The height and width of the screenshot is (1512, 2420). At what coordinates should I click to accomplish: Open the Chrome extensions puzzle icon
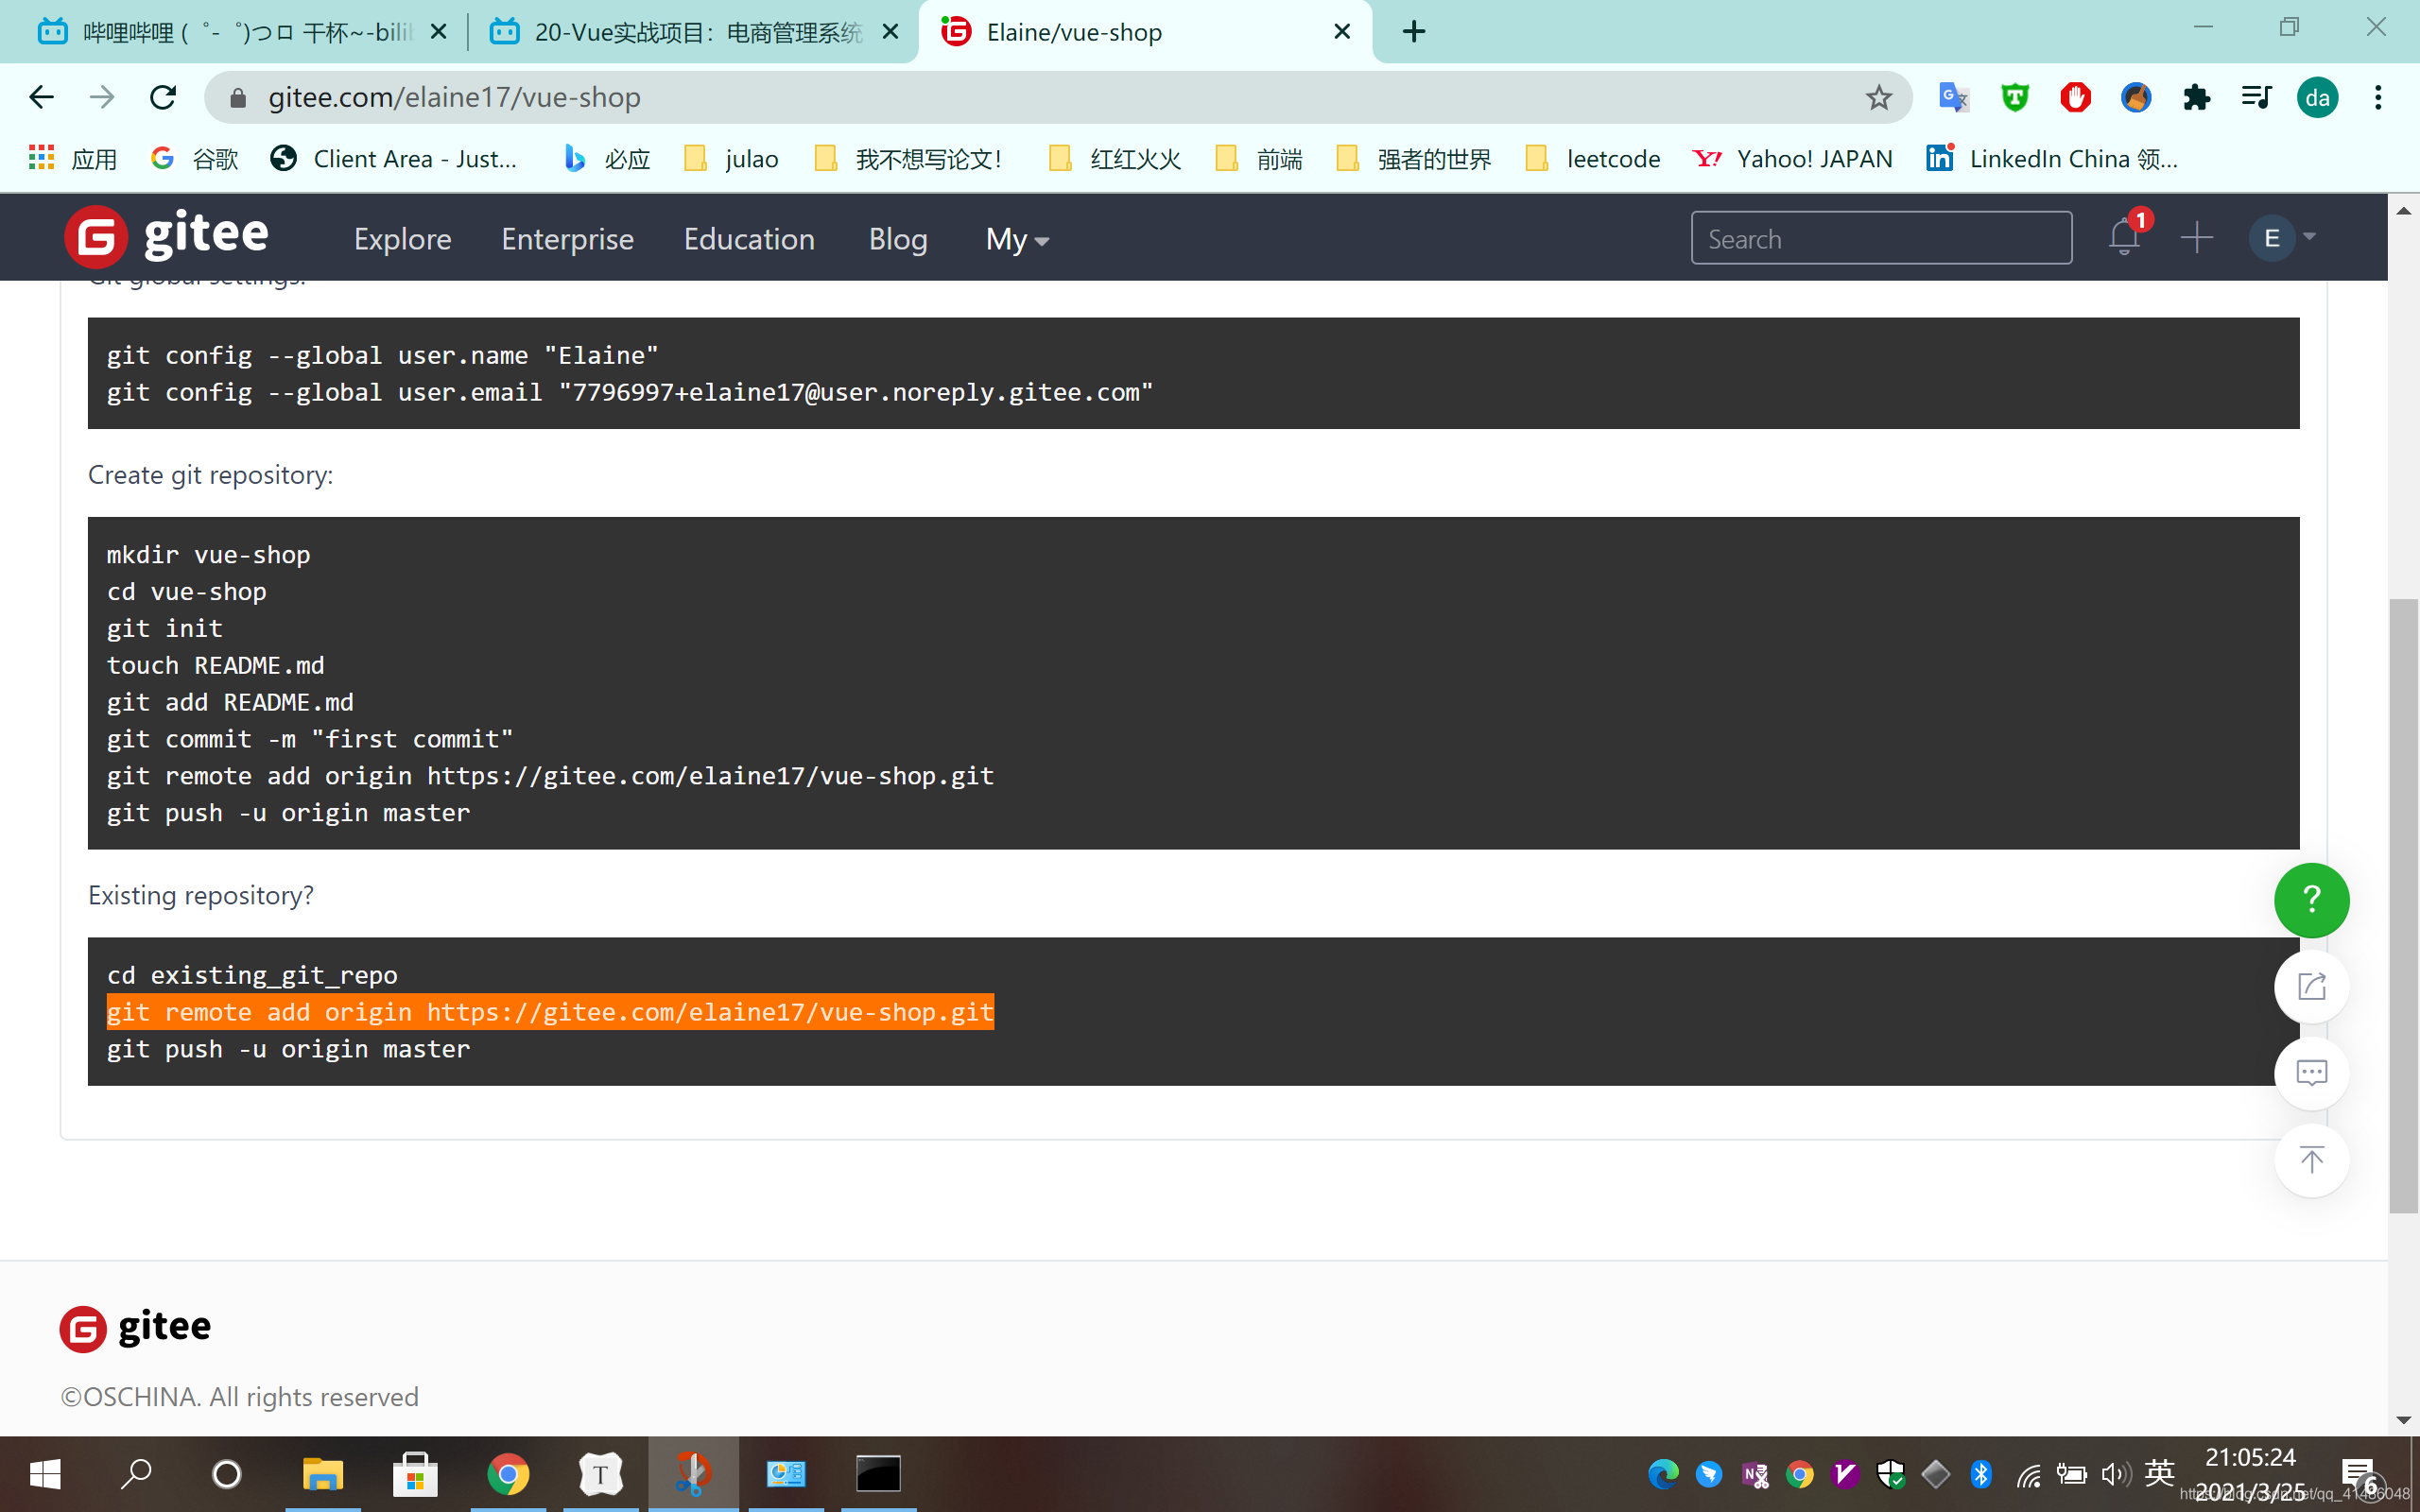[x=2196, y=97]
